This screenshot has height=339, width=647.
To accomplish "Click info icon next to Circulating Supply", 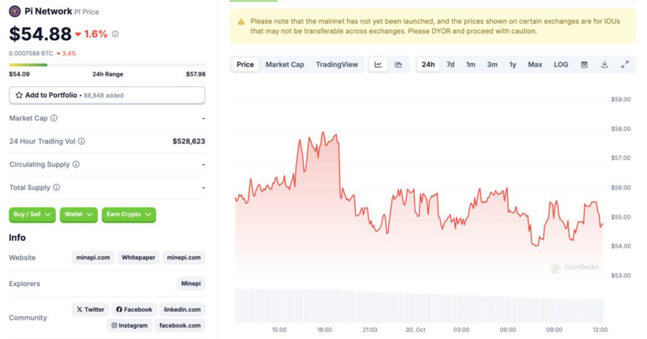I will click(x=76, y=164).
